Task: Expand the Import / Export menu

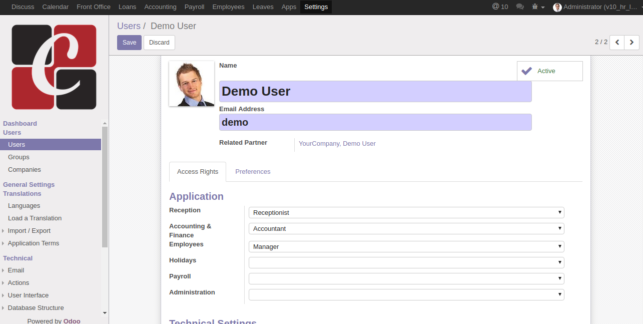Action: (29, 231)
